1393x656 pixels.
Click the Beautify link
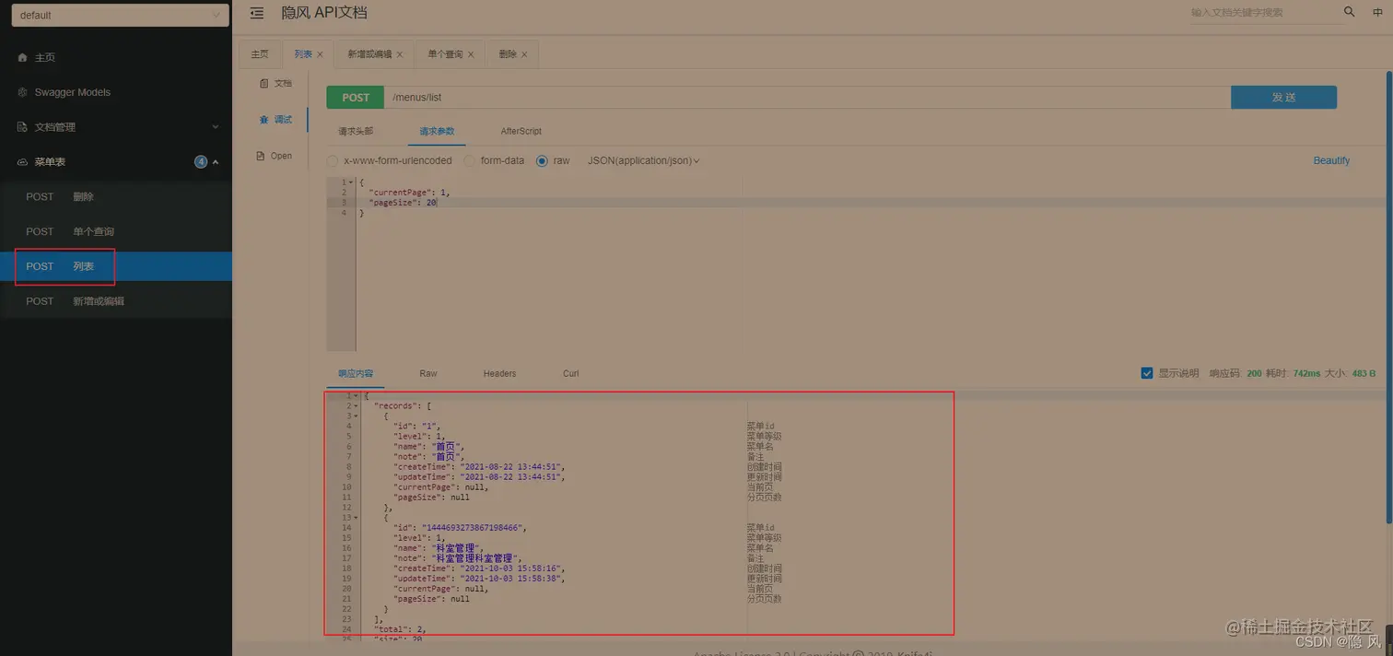tap(1331, 160)
